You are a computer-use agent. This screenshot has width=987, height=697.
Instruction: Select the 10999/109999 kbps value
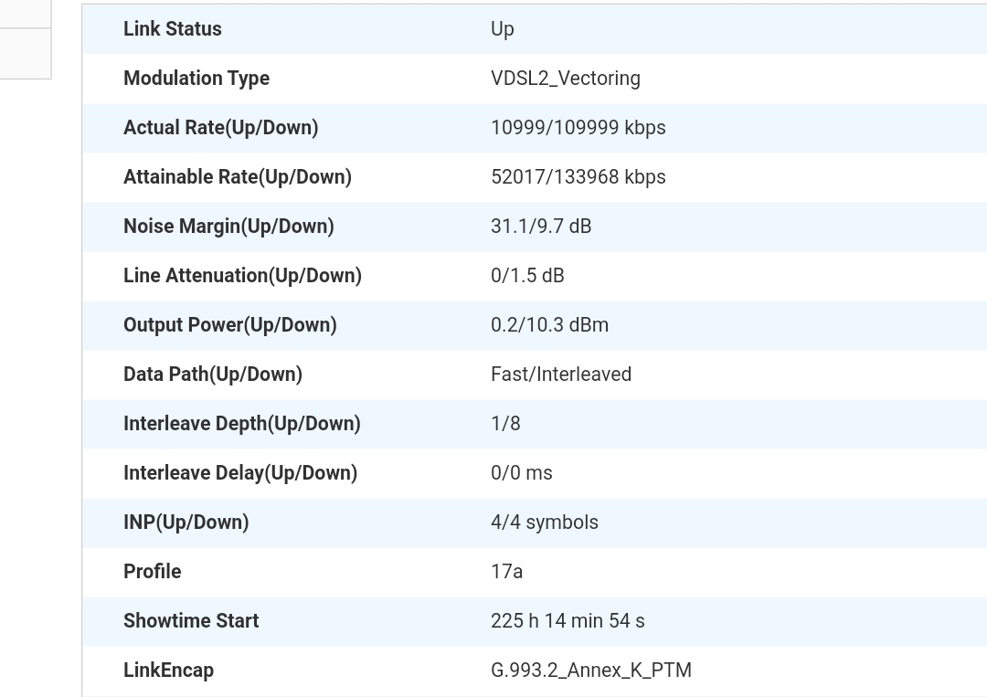click(578, 128)
